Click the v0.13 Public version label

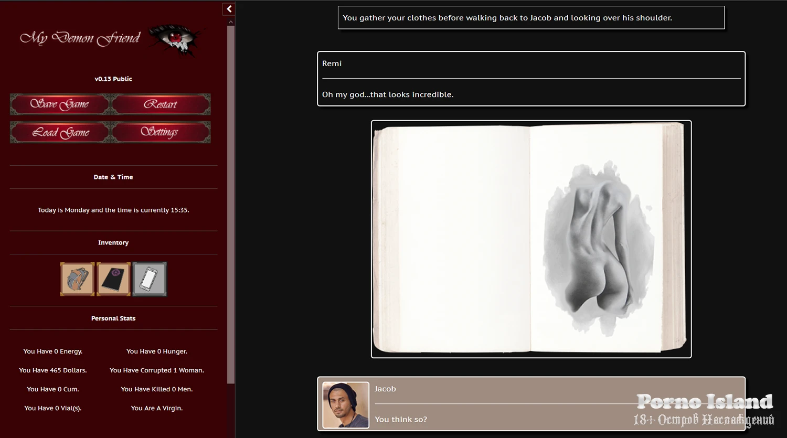(x=113, y=79)
